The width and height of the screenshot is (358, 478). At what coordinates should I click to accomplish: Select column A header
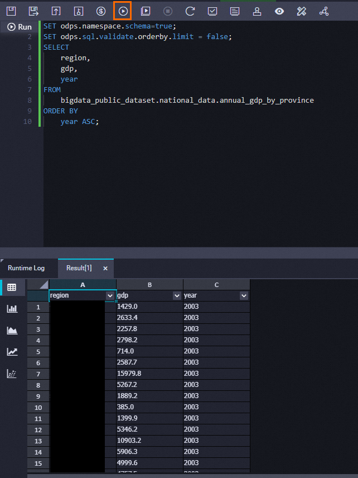pos(83,285)
